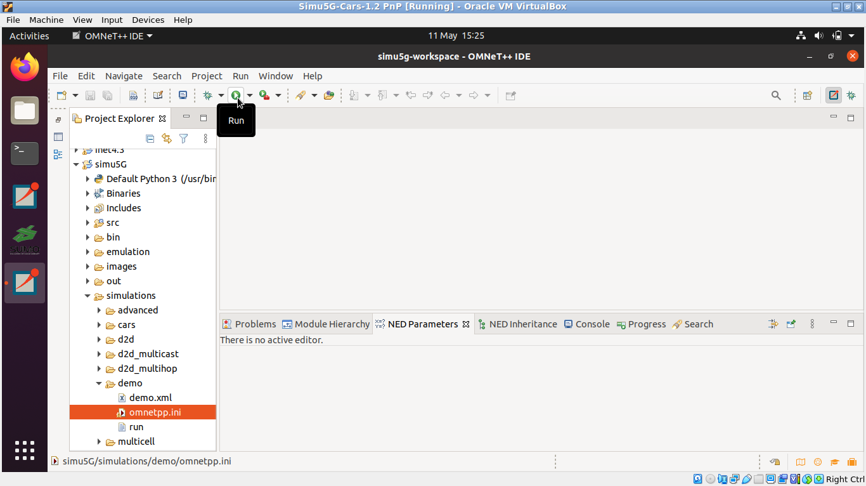866x486 pixels.
Task: Click the Last Edit Location arrow icon
Action: point(411,95)
